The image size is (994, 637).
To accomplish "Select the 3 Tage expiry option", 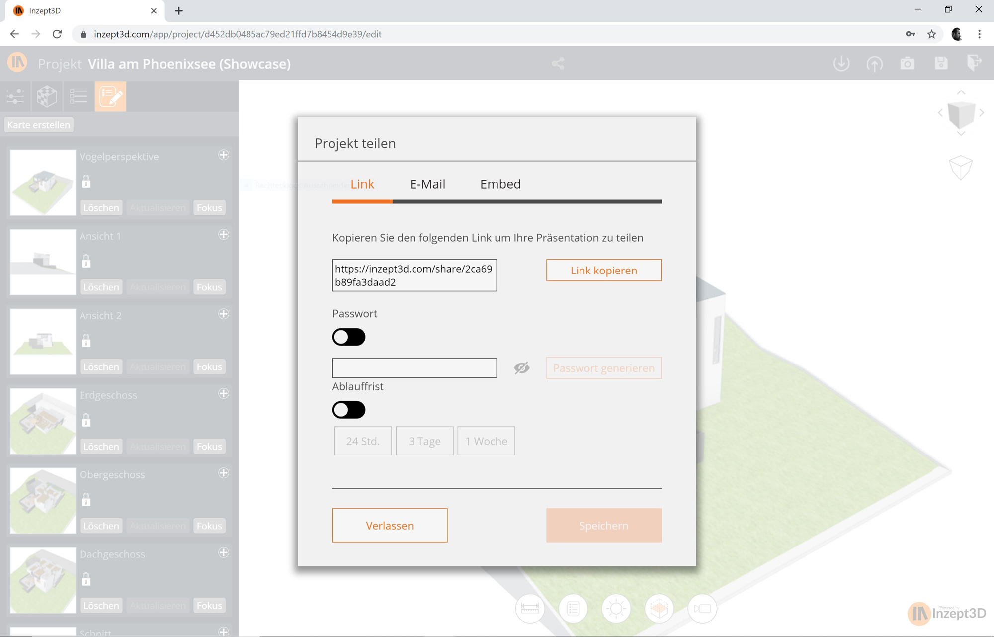I will click(424, 441).
